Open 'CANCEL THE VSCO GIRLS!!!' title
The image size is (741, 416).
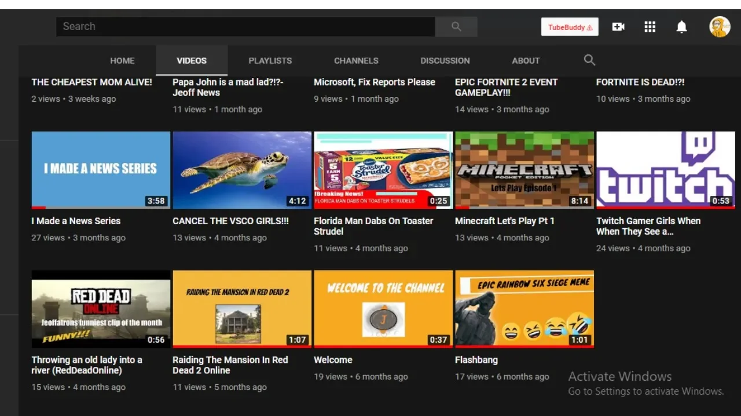[230, 221]
